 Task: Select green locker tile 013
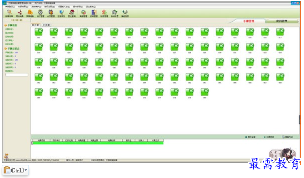click(220, 32)
